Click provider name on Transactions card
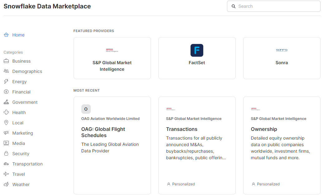 click(x=194, y=119)
